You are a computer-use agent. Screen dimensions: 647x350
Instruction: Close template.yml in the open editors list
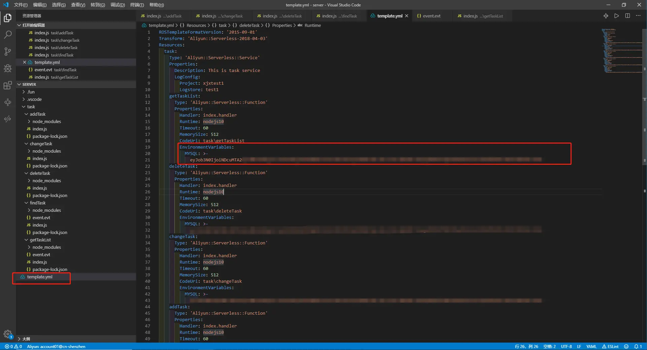point(25,62)
